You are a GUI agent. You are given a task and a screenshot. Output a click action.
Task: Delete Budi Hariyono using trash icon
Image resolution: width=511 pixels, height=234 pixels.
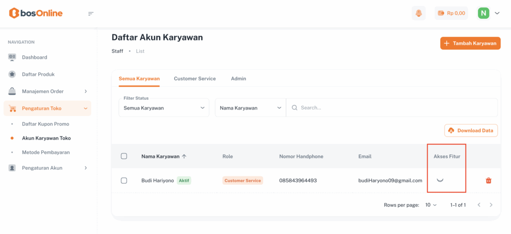click(x=488, y=180)
